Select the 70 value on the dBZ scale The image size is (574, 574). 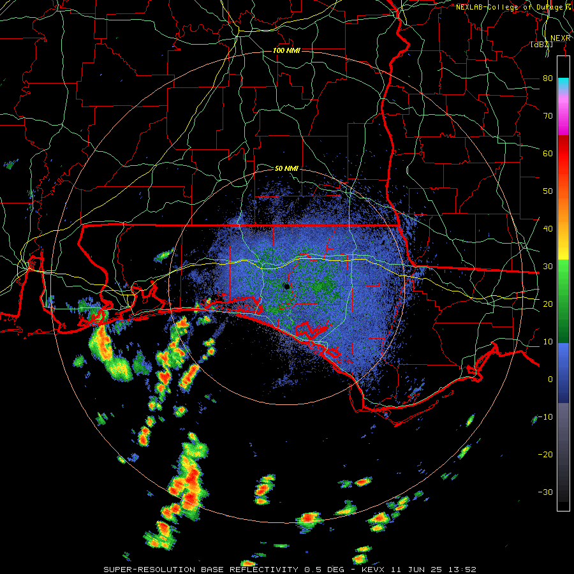pos(548,115)
